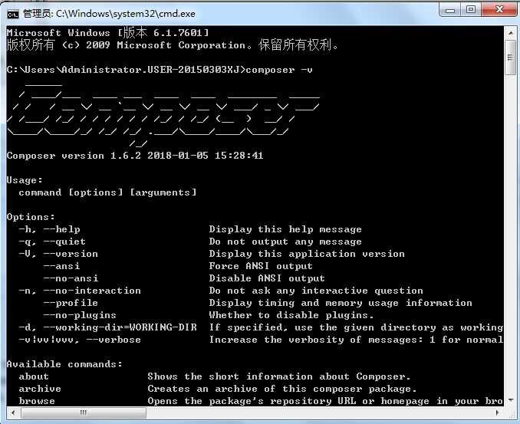This screenshot has width=520, height=424.
Task: Click the horizontal scrollbar right arrow
Action: (498, 412)
